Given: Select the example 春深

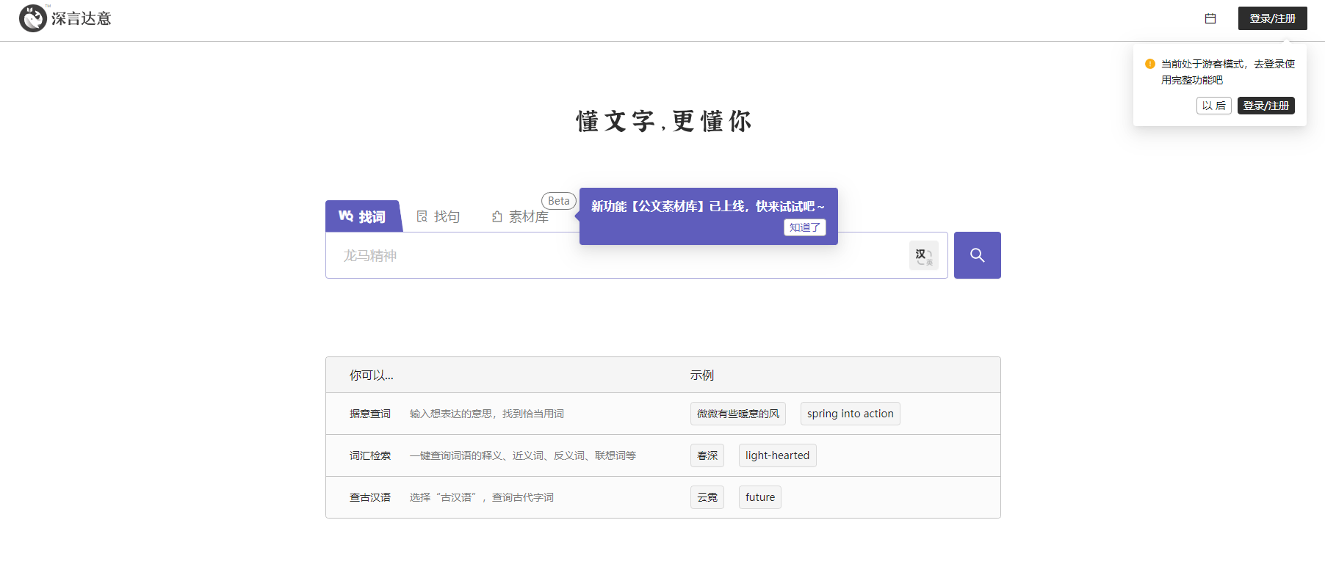Looking at the screenshot, I should 707,455.
